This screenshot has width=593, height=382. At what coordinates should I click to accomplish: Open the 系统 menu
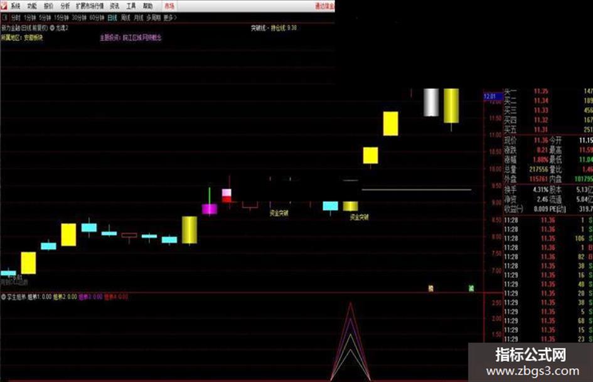pos(16,6)
